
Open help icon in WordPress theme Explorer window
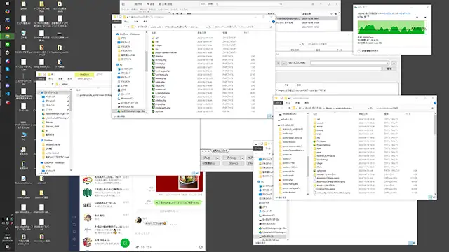tap(273, 22)
